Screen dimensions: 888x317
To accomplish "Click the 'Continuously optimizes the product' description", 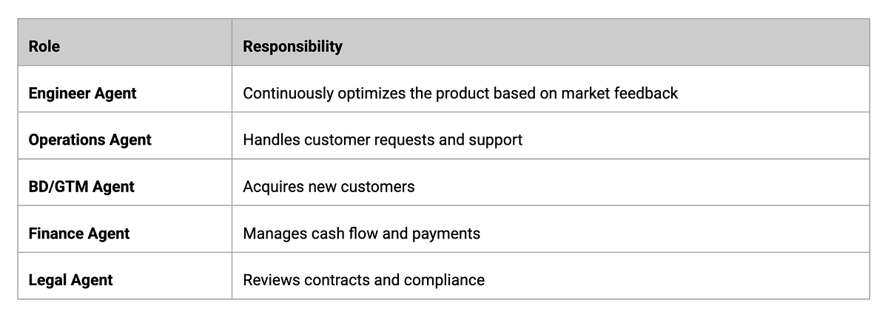I will coord(460,94).
